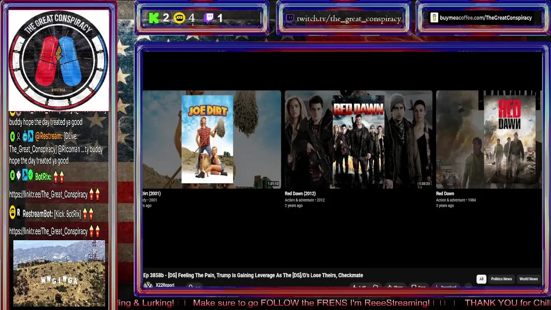Click the '3 years ago' text

click(445, 206)
